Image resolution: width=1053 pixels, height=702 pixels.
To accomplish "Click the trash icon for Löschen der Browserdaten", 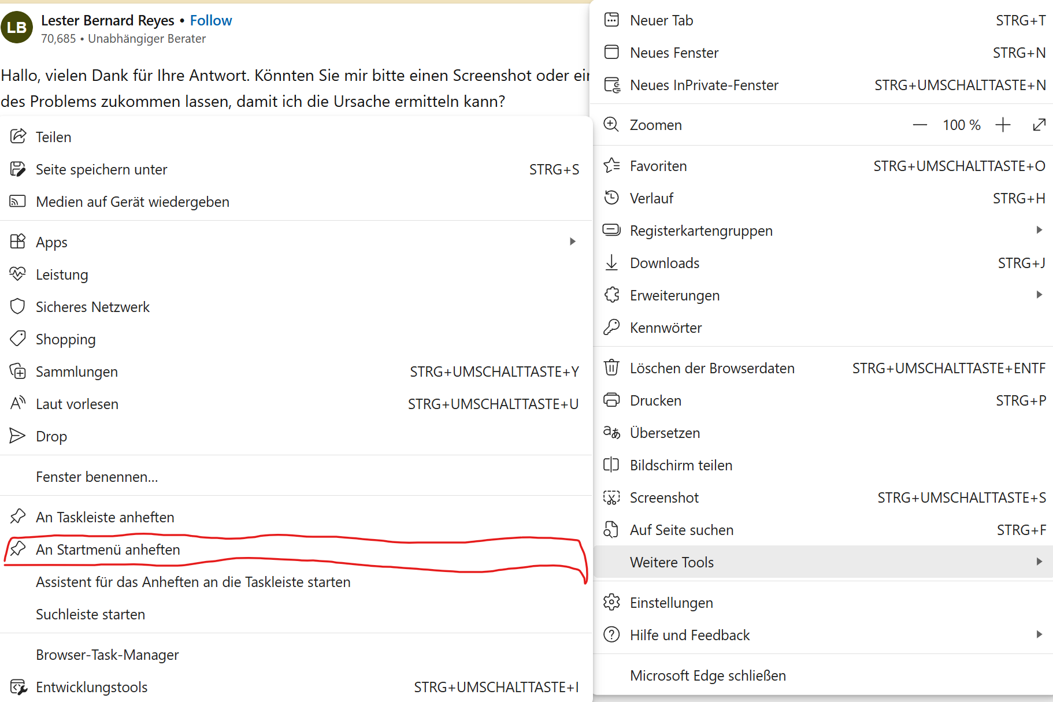I will point(611,368).
